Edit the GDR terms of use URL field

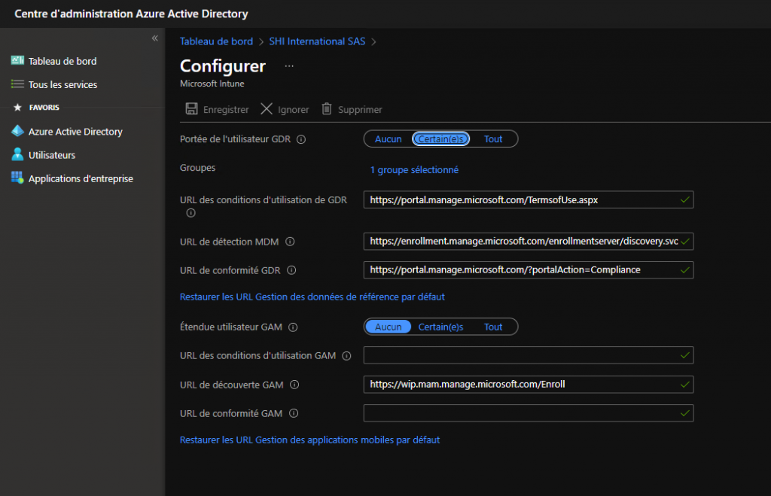pos(529,199)
